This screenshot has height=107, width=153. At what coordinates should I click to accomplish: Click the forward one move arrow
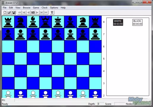coord(37,12)
